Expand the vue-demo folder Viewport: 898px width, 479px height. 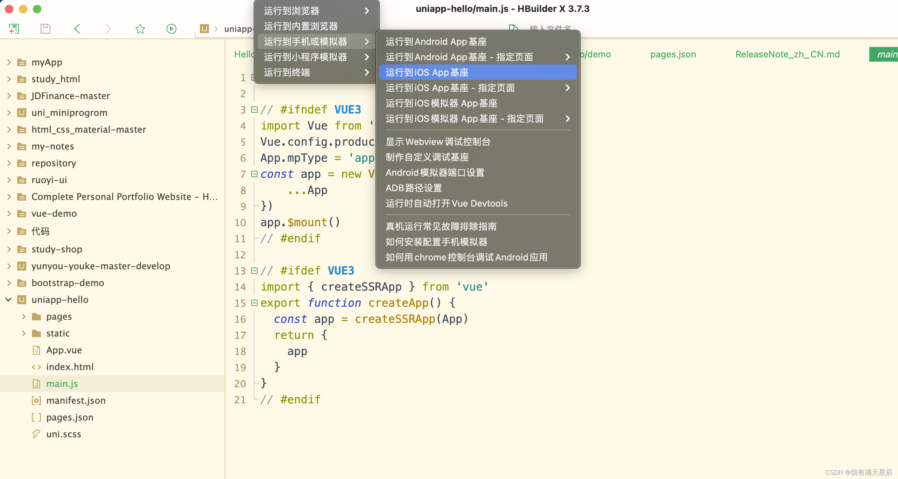click(x=9, y=213)
